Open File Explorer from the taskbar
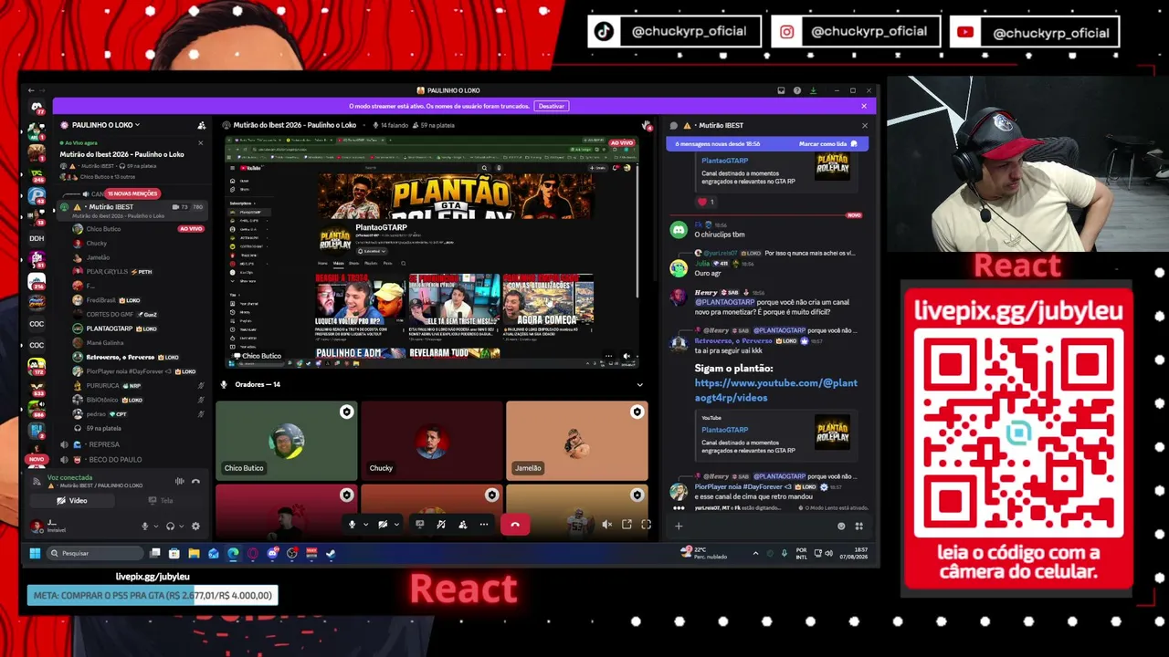Screen dimensions: 1169x657 pos(194,553)
